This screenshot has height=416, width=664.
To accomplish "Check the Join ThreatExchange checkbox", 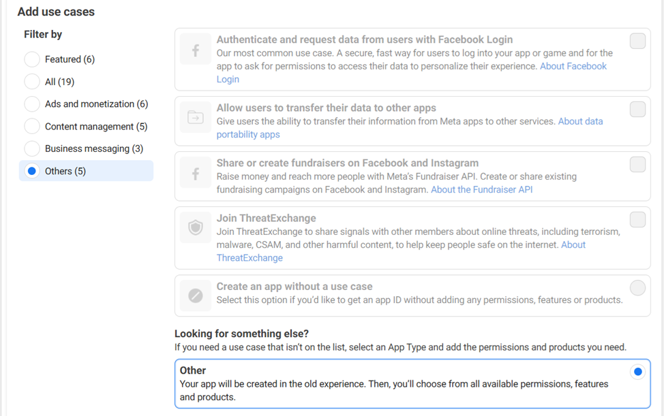I will point(637,219).
